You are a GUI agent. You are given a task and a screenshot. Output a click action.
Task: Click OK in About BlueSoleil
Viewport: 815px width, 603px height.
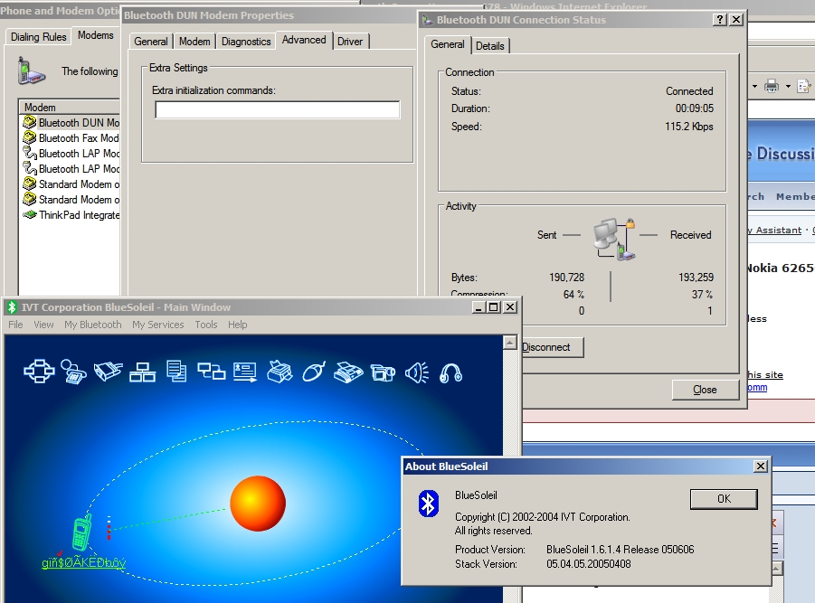click(x=724, y=499)
